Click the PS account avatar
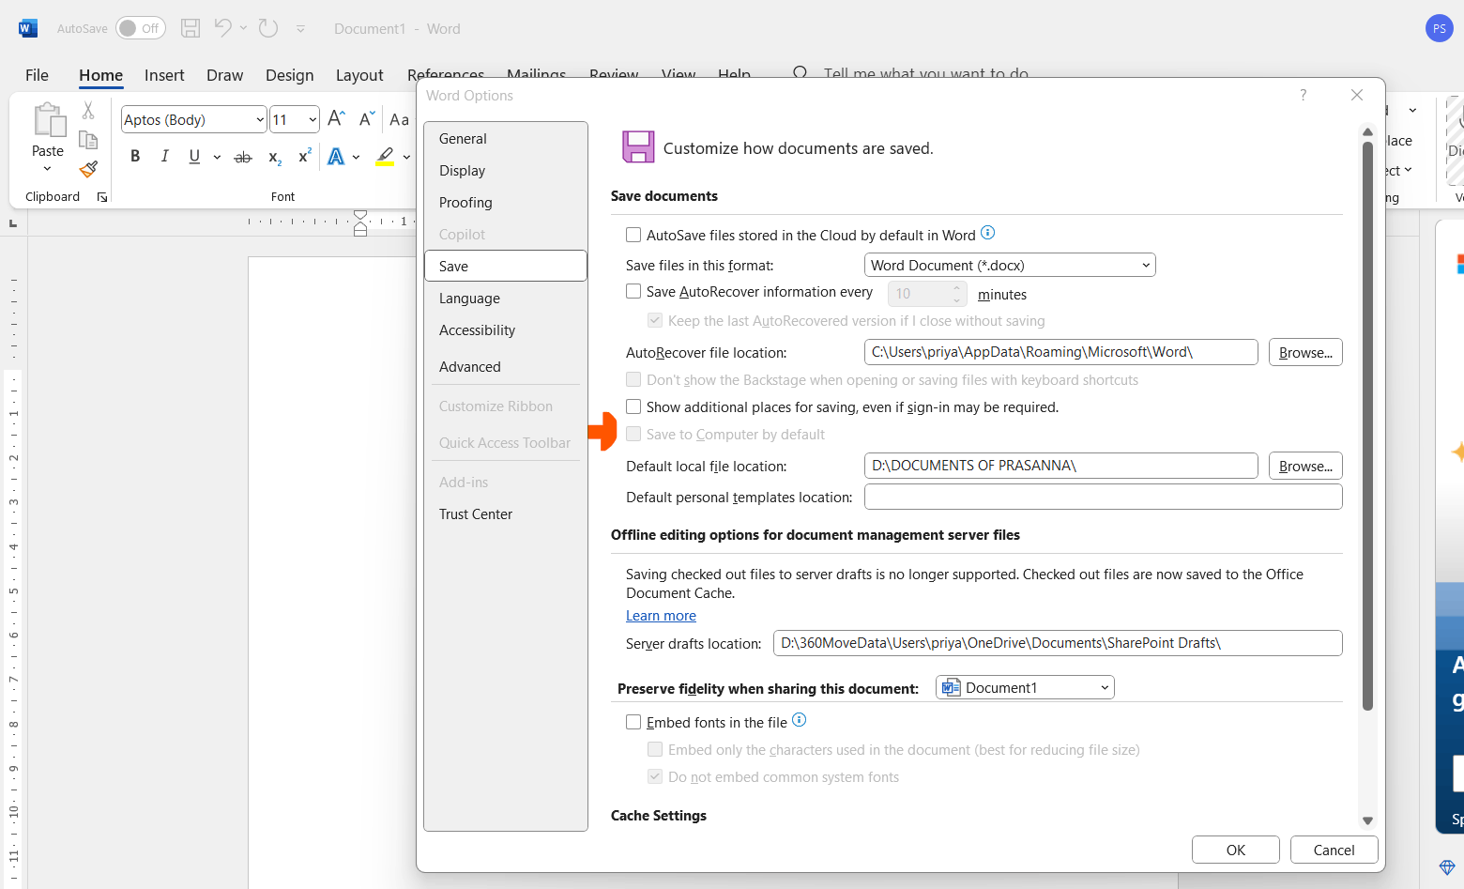Screen dimensions: 1464x889 click(x=1439, y=28)
